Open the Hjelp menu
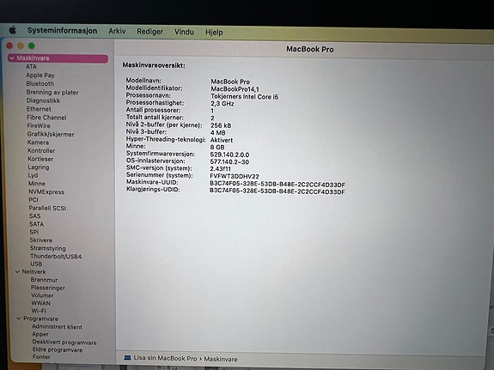Image resolution: width=494 pixels, height=370 pixels. tap(214, 32)
